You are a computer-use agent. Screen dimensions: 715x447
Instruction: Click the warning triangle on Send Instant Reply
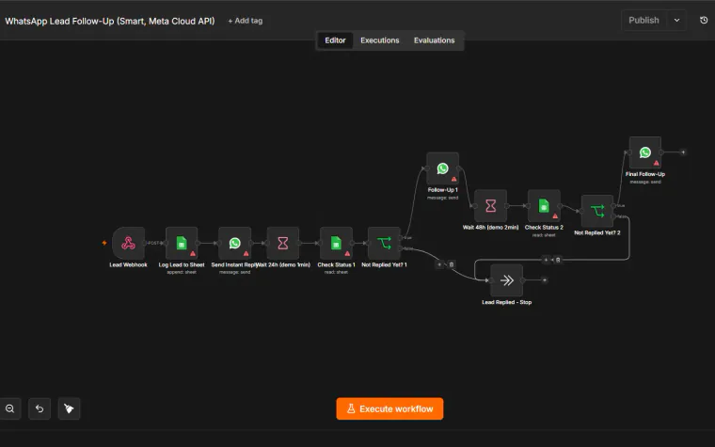(x=246, y=253)
